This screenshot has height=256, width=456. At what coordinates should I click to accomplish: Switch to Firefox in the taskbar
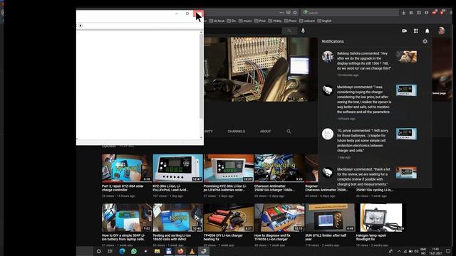(x=180, y=251)
